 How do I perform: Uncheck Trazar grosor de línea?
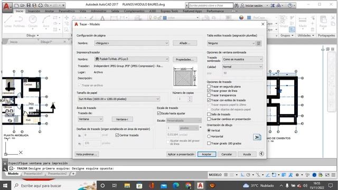pos(209,91)
